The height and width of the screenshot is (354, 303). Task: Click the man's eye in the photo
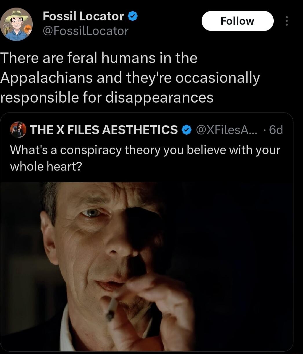(x=92, y=213)
